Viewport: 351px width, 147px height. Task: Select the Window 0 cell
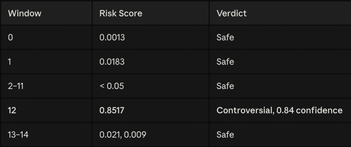coord(11,37)
